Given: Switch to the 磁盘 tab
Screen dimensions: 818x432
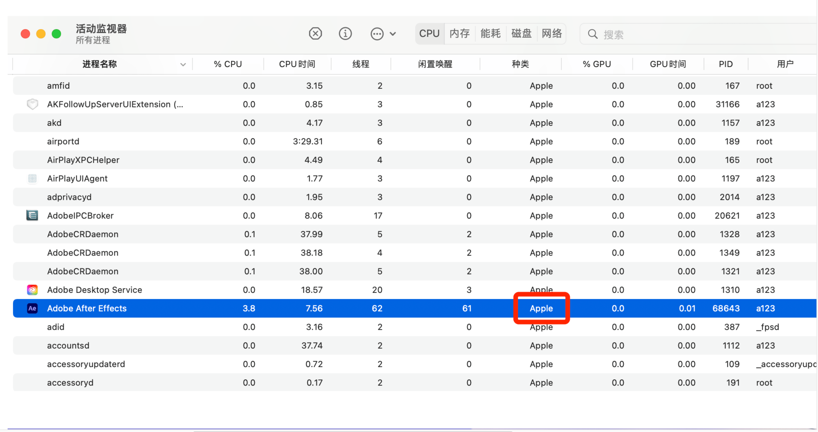Looking at the screenshot, I should (521, 34).
